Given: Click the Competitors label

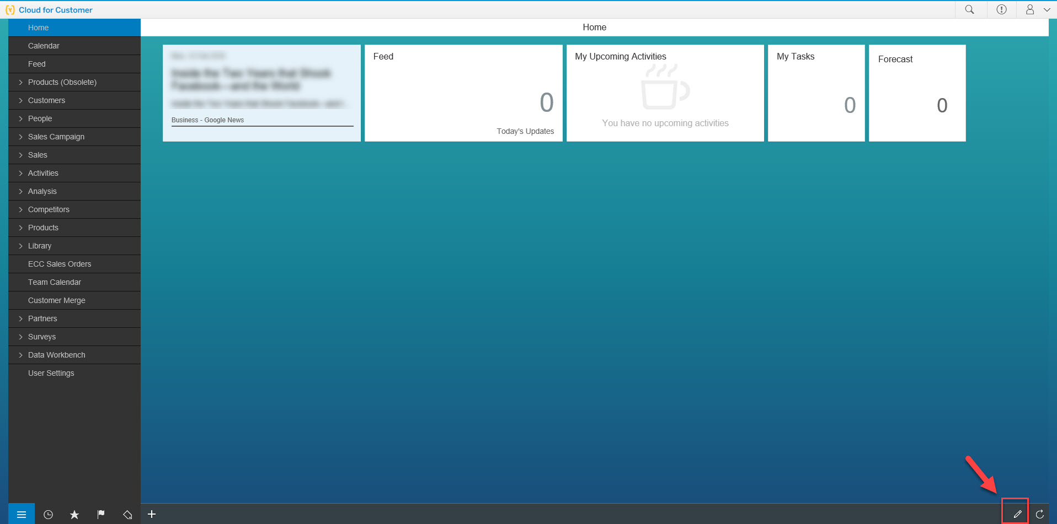Looking at the screenshot, I should pos(49,209).
